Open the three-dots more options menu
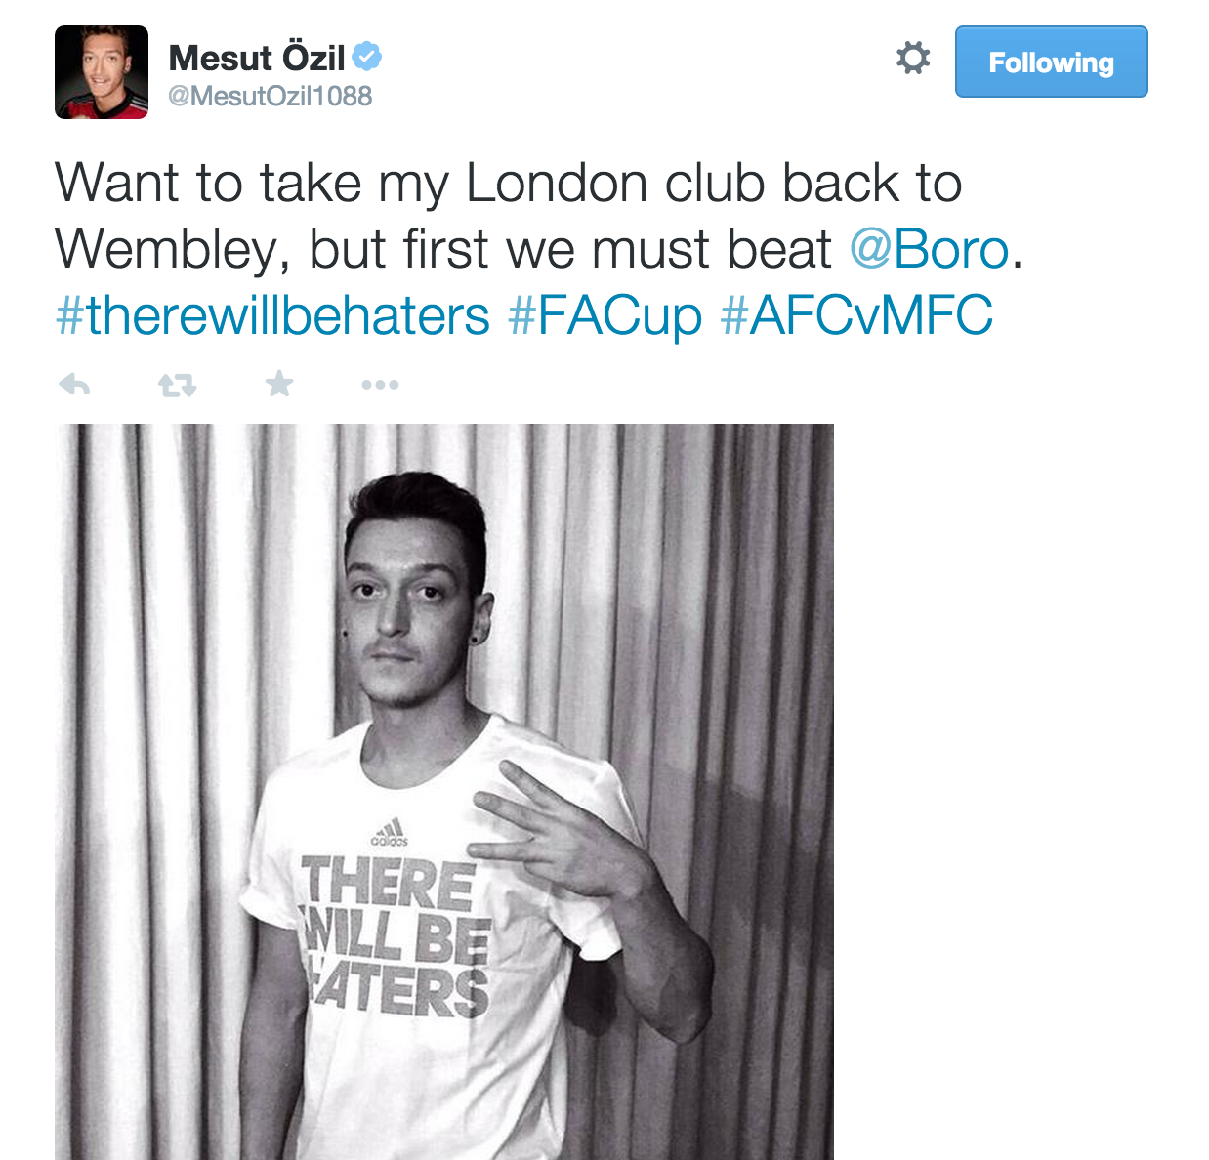1209x1160 pixels. click(x=380, y=385)
